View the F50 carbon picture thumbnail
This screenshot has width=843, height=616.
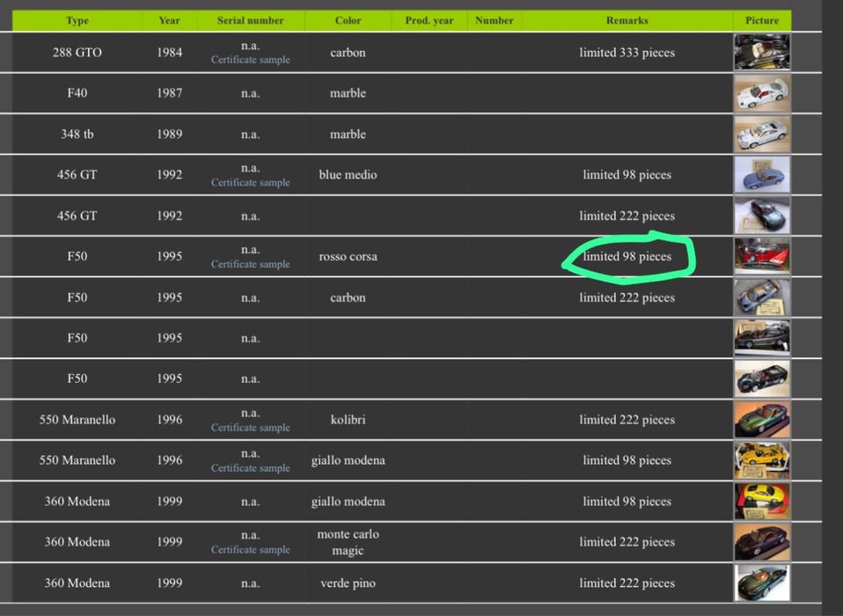coord(762,297)
